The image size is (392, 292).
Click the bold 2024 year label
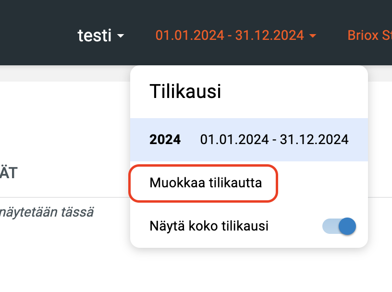tap(165, 139)
